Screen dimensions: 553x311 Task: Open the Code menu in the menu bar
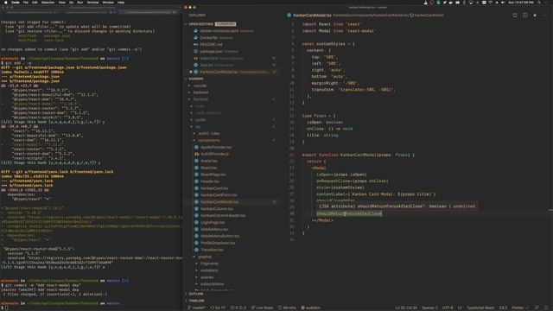tap(16, 2)
